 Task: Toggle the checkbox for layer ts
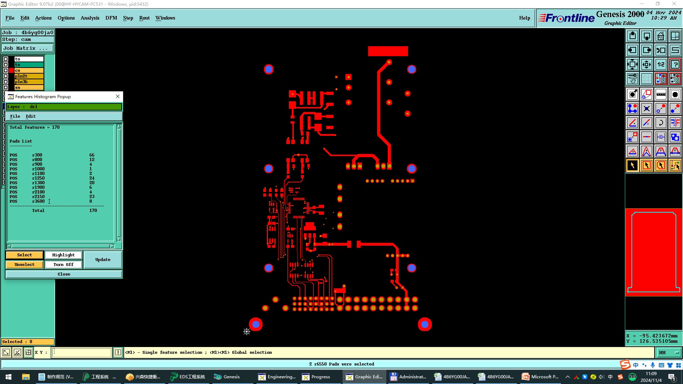6,65
